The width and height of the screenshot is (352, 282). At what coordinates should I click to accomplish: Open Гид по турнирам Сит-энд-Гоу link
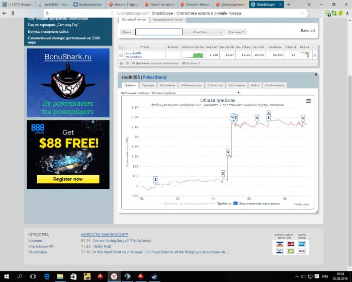click(x=53, y=25)
